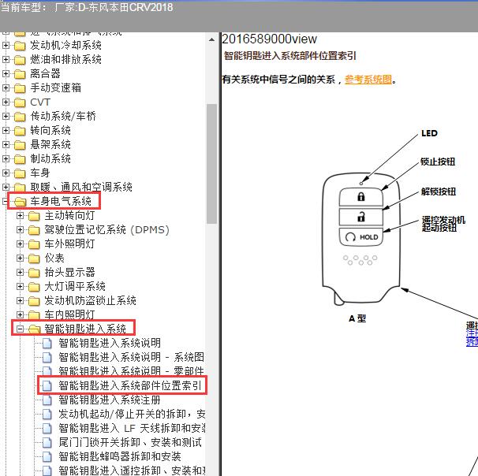Screen dimensions: 478x476
Task: Click the 离合器 folder icon
Action: pos(20,74)
